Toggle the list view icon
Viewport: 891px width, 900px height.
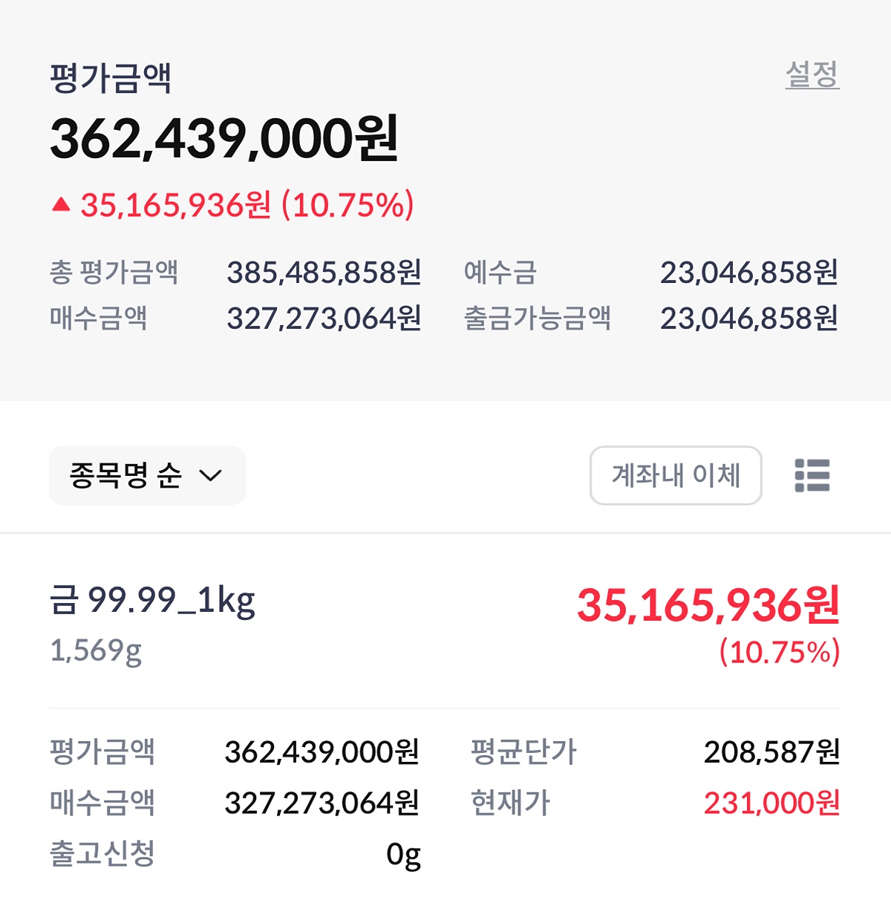[812, 475]
